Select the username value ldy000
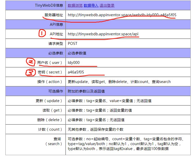193x159 pixels. (74, 63)
